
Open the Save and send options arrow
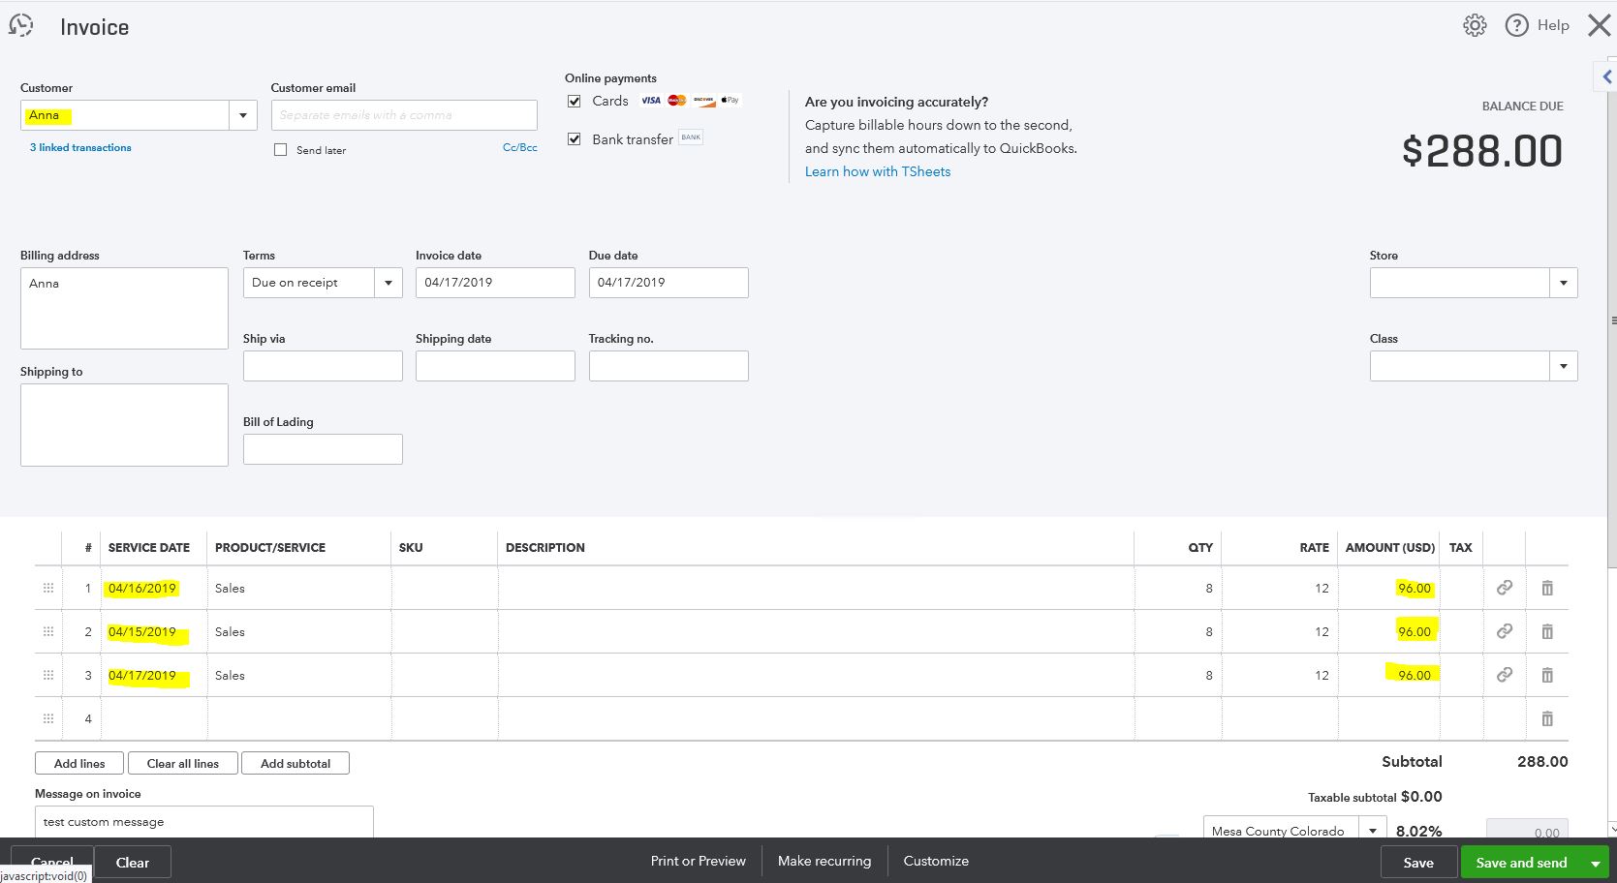1595,862
